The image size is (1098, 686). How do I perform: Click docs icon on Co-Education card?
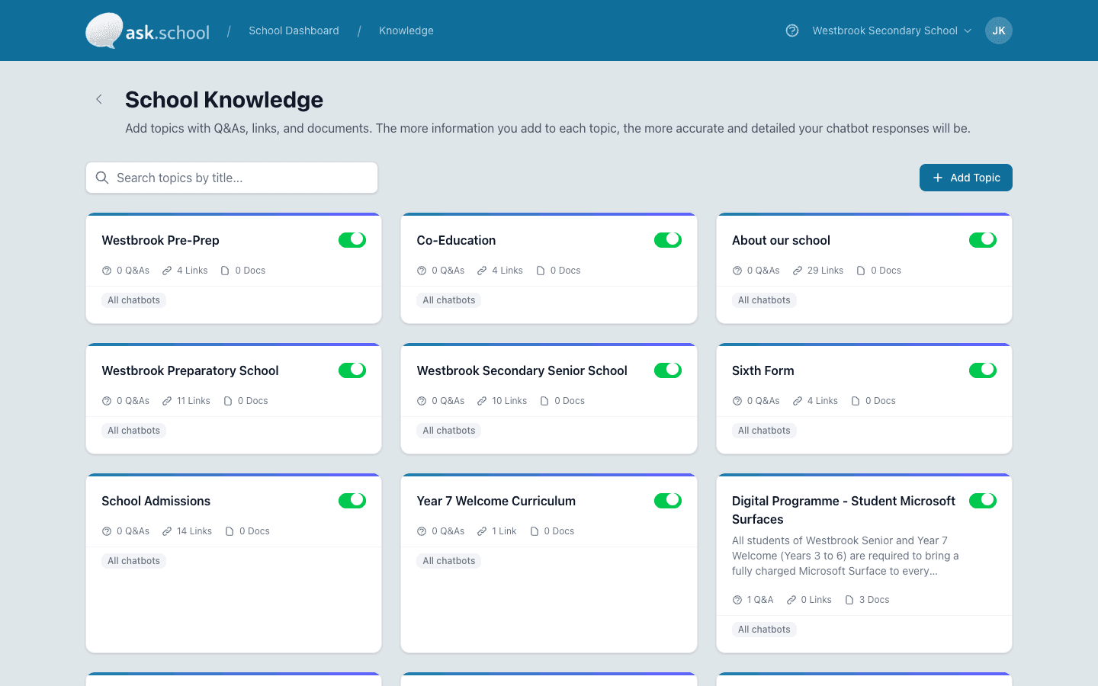tap(541, 271)
